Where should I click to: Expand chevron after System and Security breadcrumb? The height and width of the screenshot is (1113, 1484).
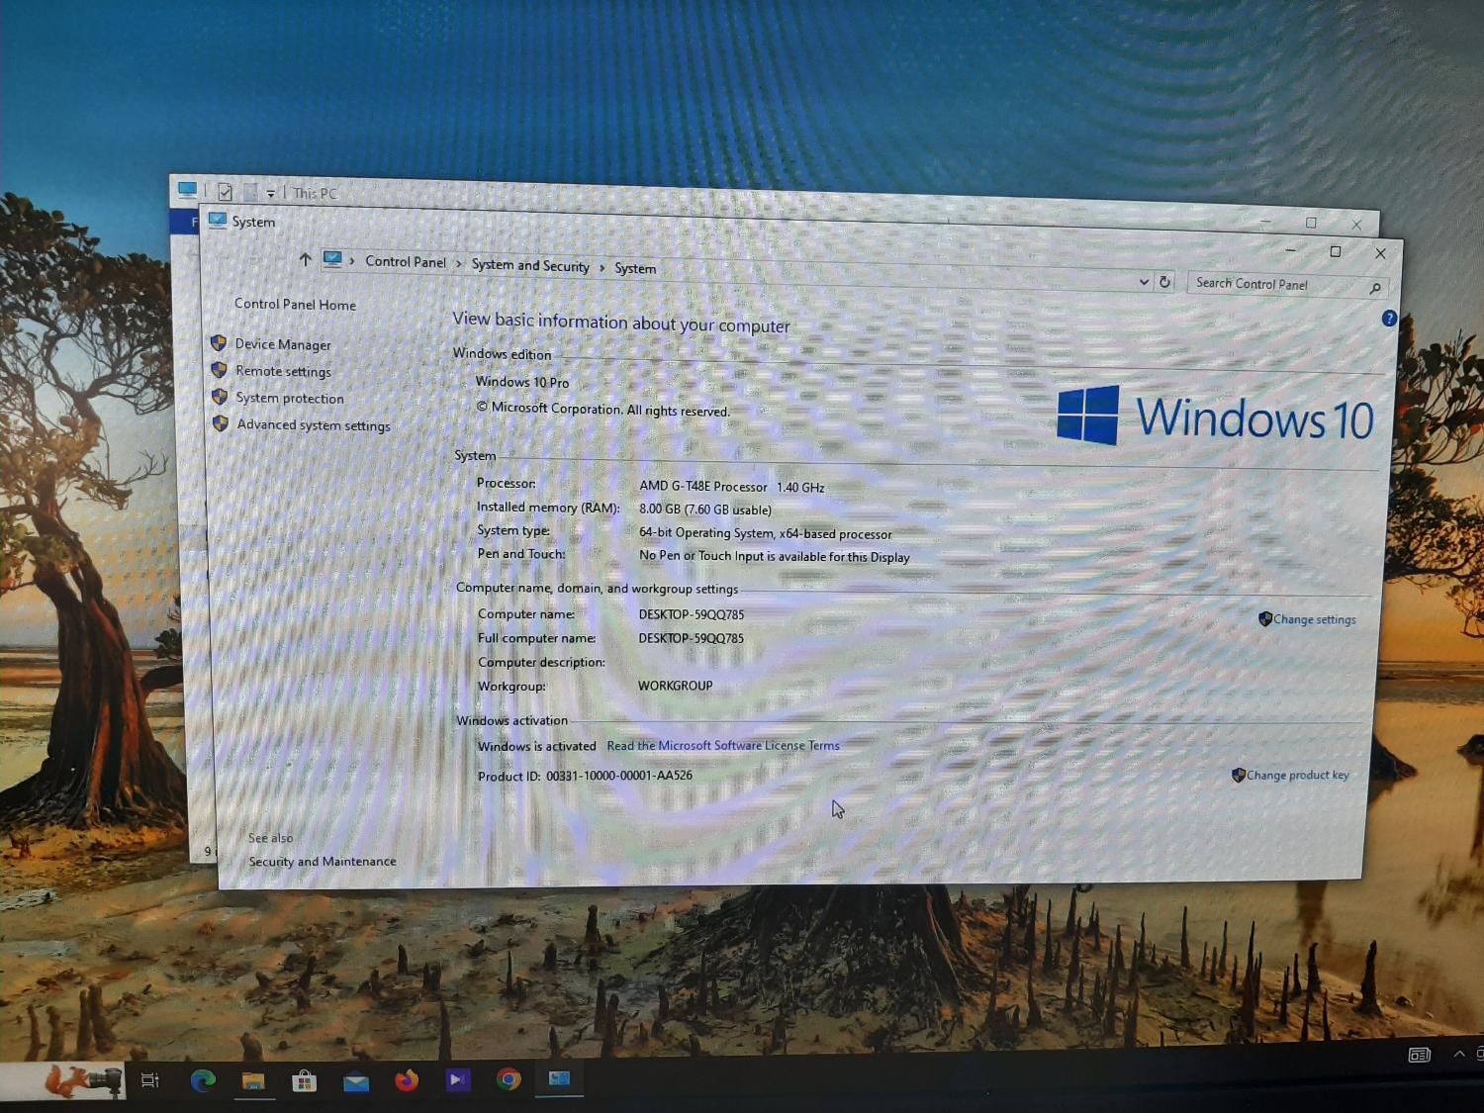[602, 267]
